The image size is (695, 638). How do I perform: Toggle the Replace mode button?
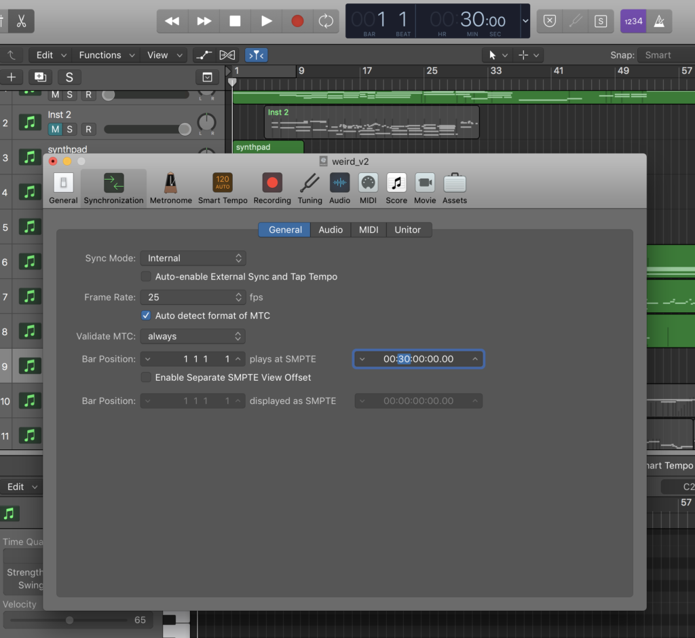click(x=550, y=21)
